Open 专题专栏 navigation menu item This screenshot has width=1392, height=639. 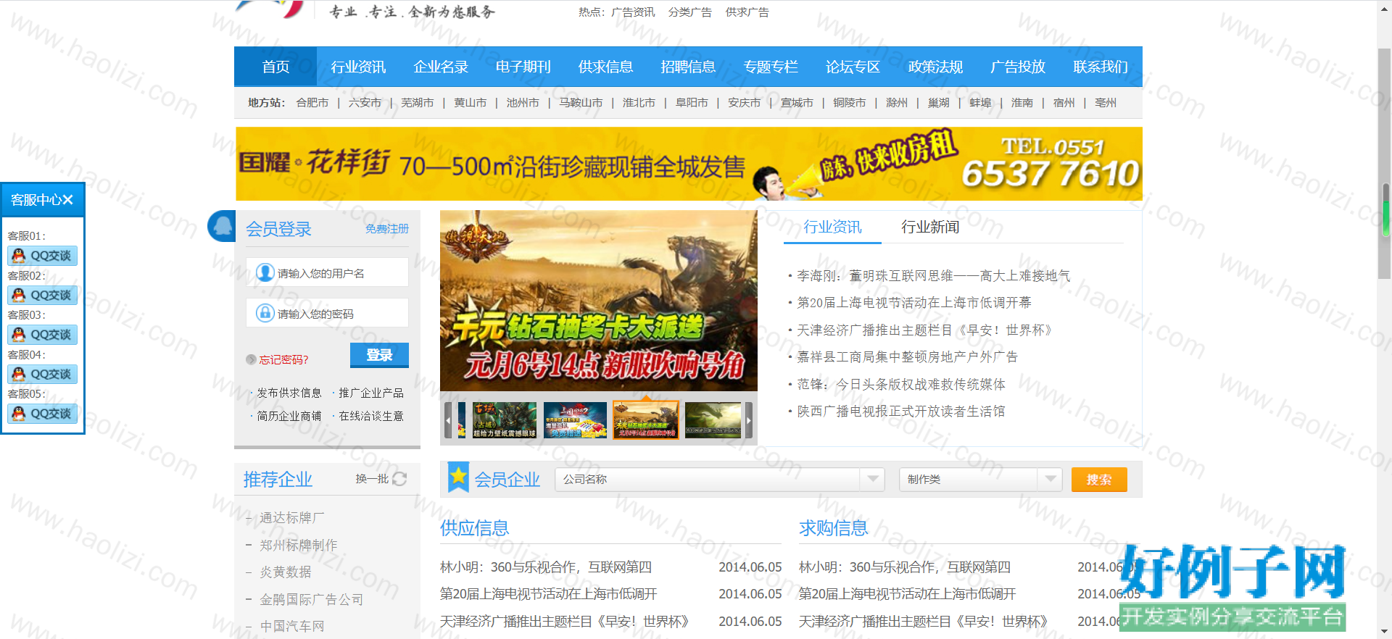771,67
